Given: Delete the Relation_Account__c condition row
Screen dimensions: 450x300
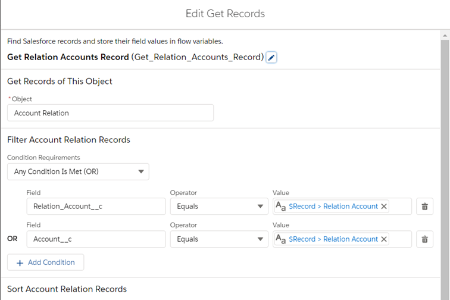Looking at the screenshot, I should coord(424,207).
